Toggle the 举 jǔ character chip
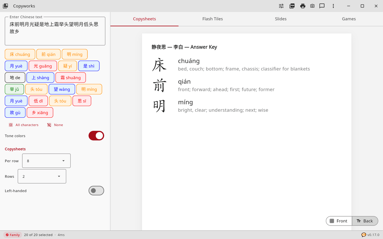This screenshot has width=383, height=239. pos(14,89)
